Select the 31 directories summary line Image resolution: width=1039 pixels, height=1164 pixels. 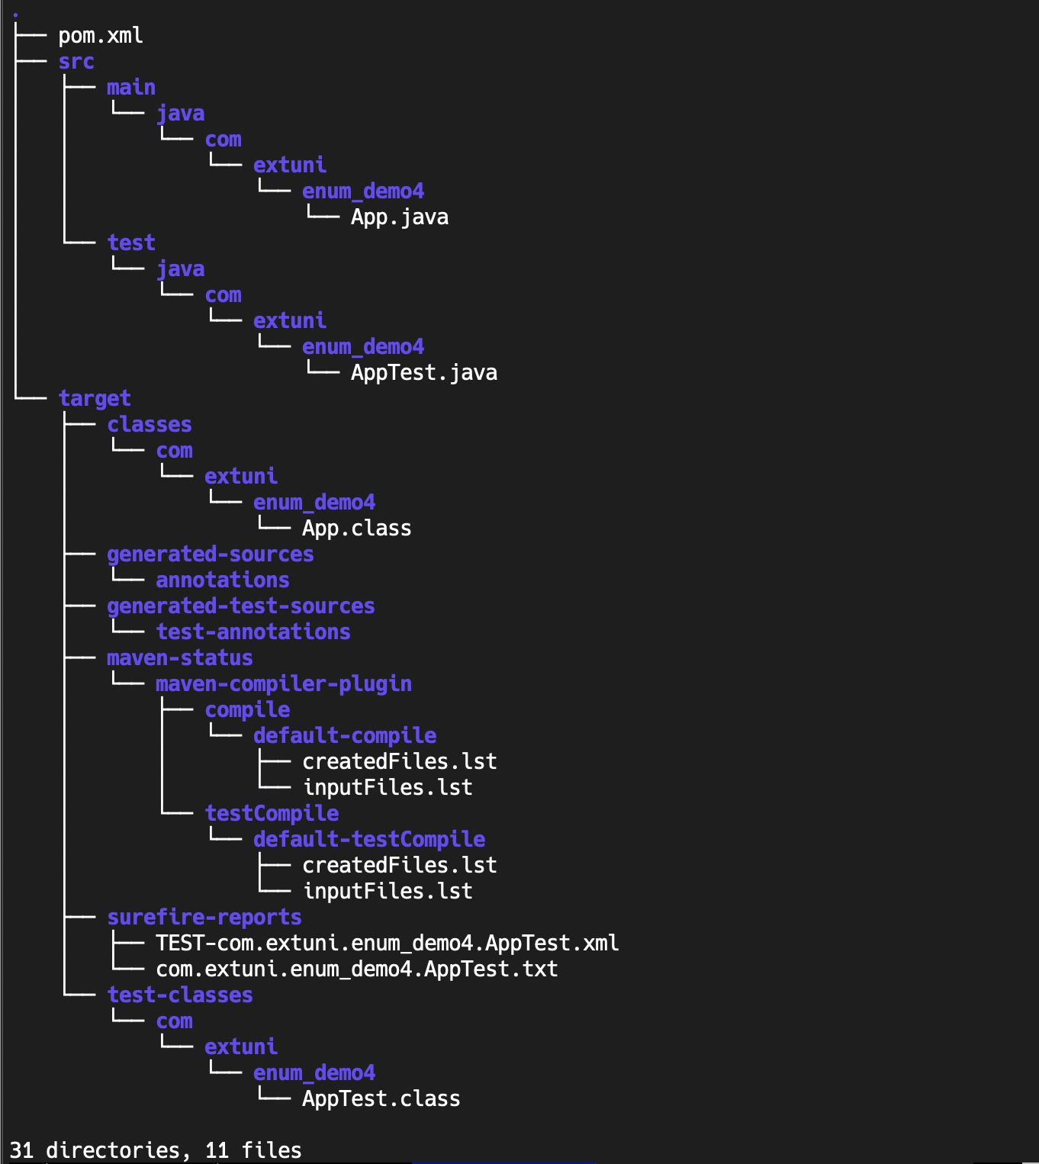[156, 1150]
